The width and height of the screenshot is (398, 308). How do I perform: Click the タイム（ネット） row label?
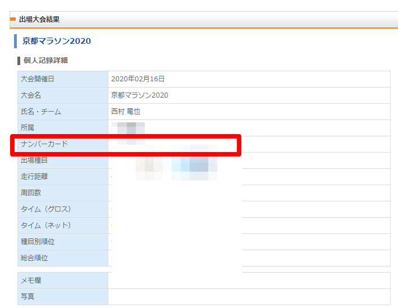[46, 226]
